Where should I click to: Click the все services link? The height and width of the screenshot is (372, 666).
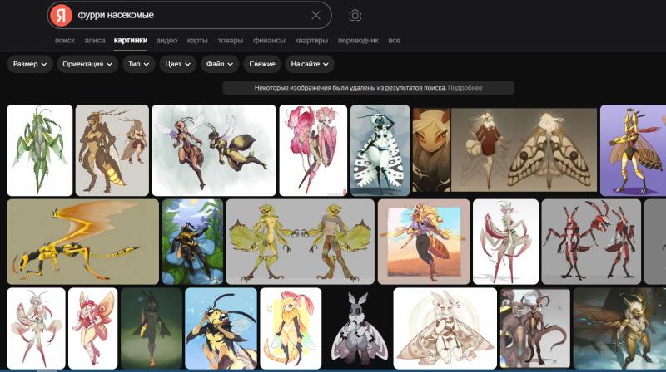394,40
